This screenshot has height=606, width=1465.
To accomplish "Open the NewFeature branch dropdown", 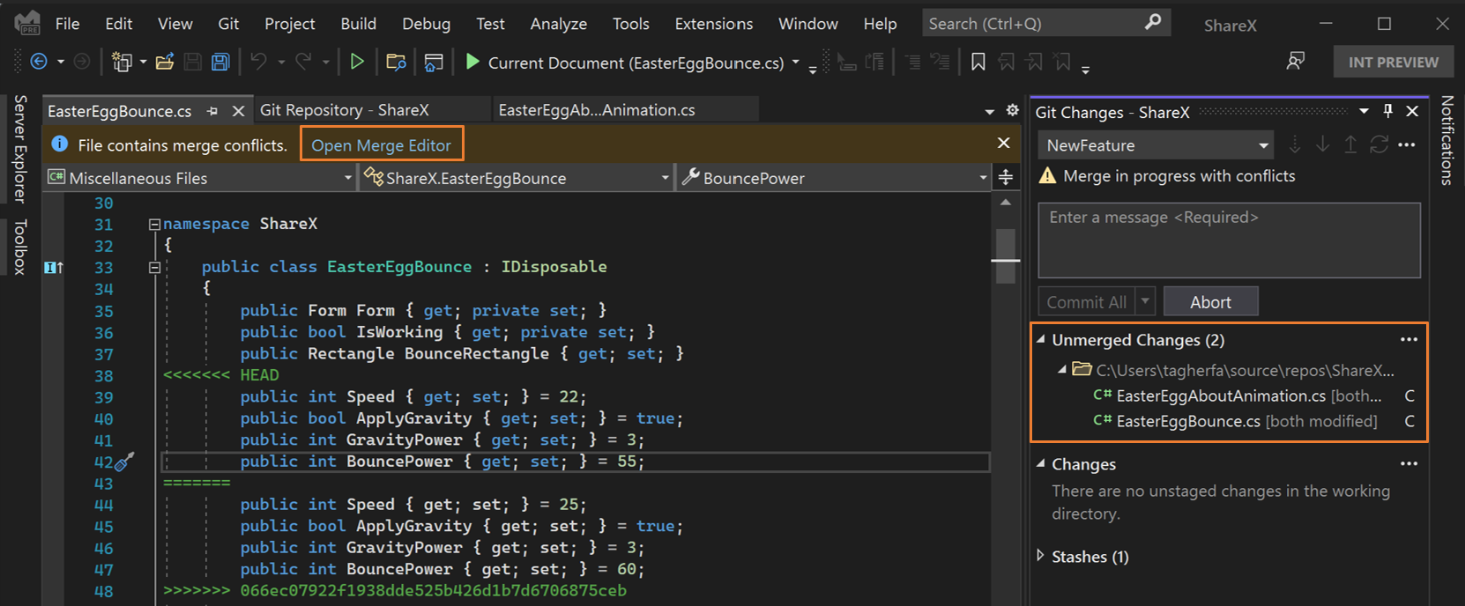I will pyautogui.click(x=1263, y=145).
